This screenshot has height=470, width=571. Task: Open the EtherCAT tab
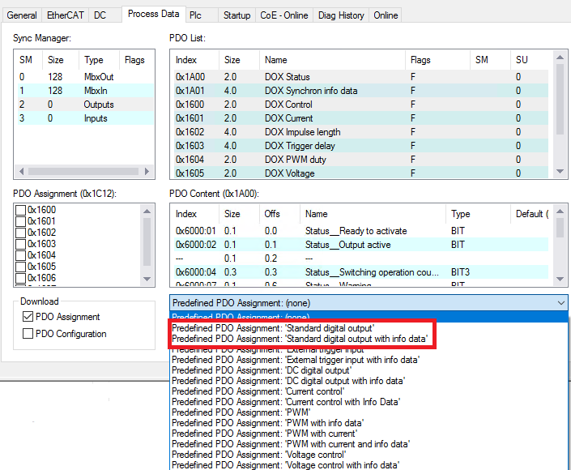pyautogui.click(x=65, y=15)
